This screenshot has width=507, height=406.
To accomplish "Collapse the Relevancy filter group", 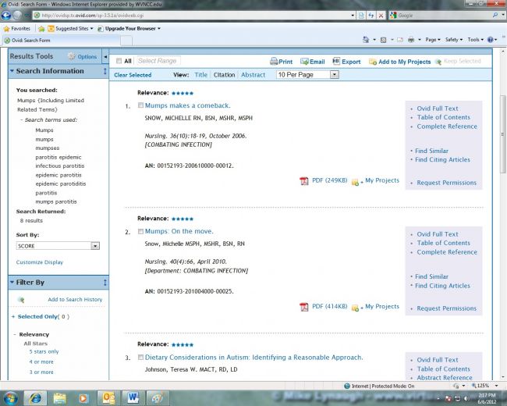I will [15, 334].
